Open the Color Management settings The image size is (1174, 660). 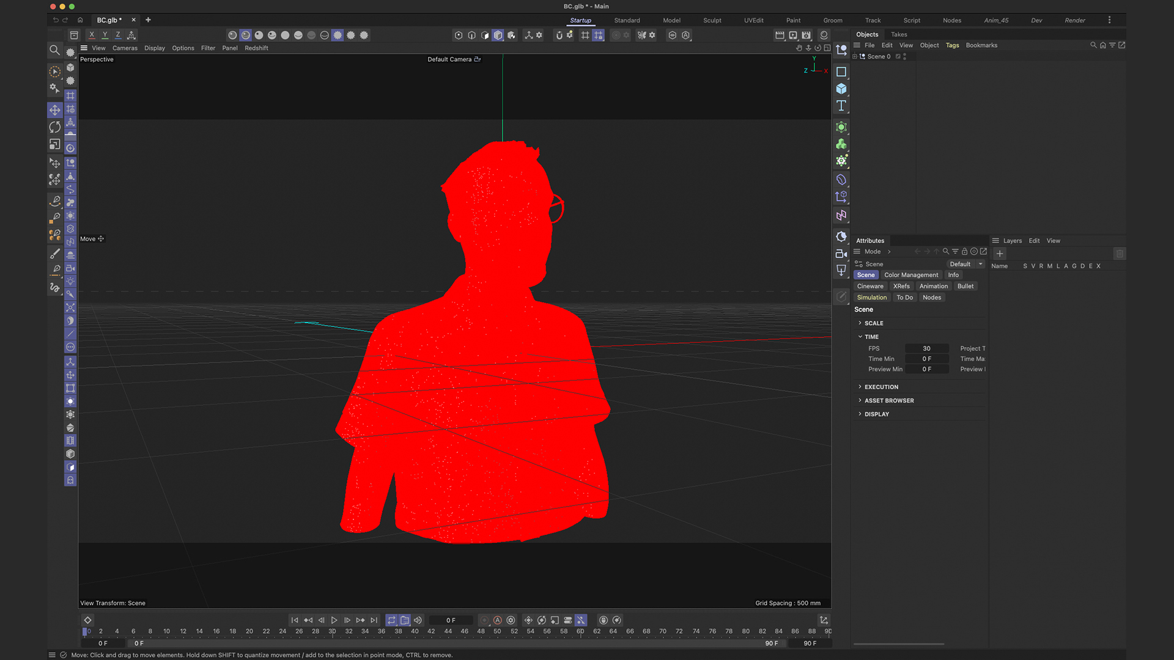point(911,274)
